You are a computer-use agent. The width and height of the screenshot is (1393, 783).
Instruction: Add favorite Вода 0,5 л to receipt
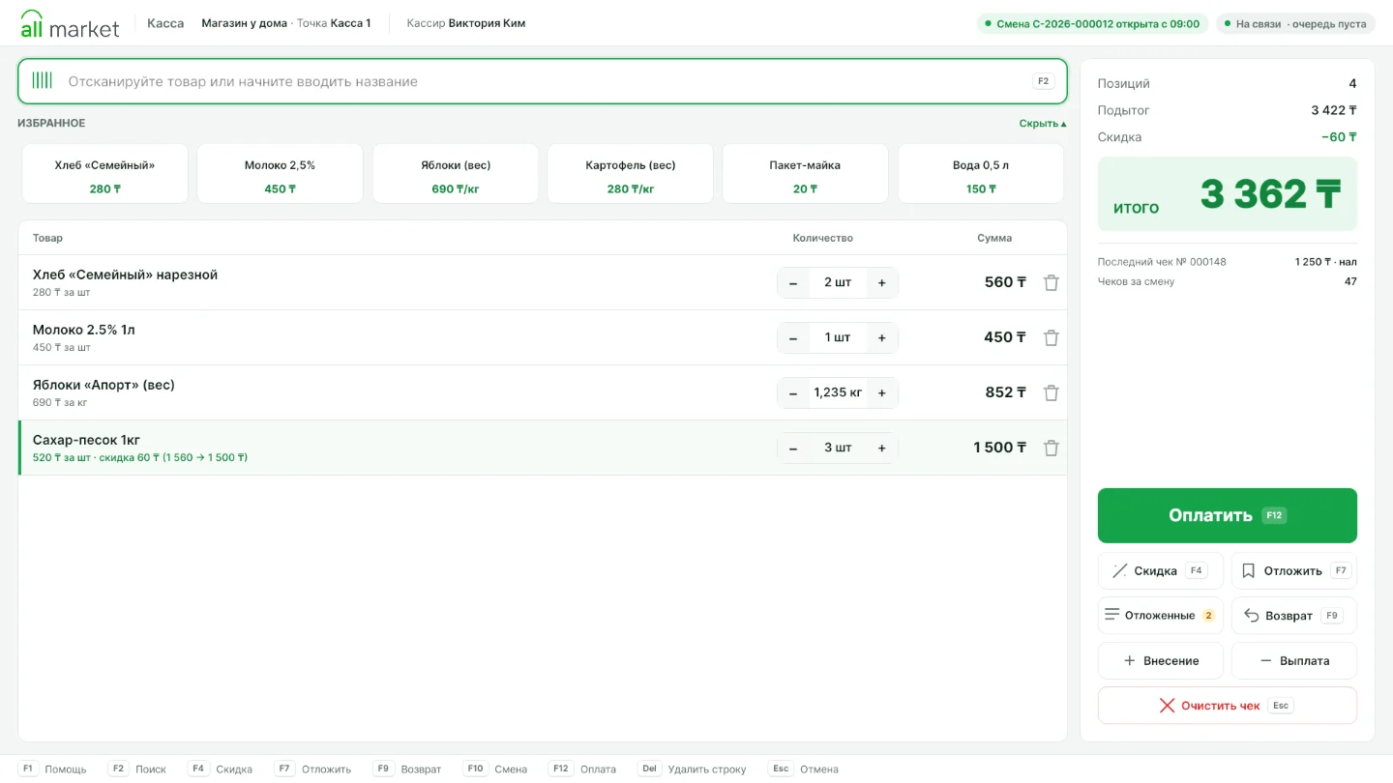(x=981, y=174)
